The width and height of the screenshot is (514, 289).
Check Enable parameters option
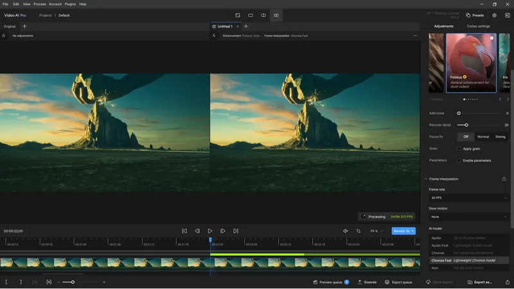[459, 160]
